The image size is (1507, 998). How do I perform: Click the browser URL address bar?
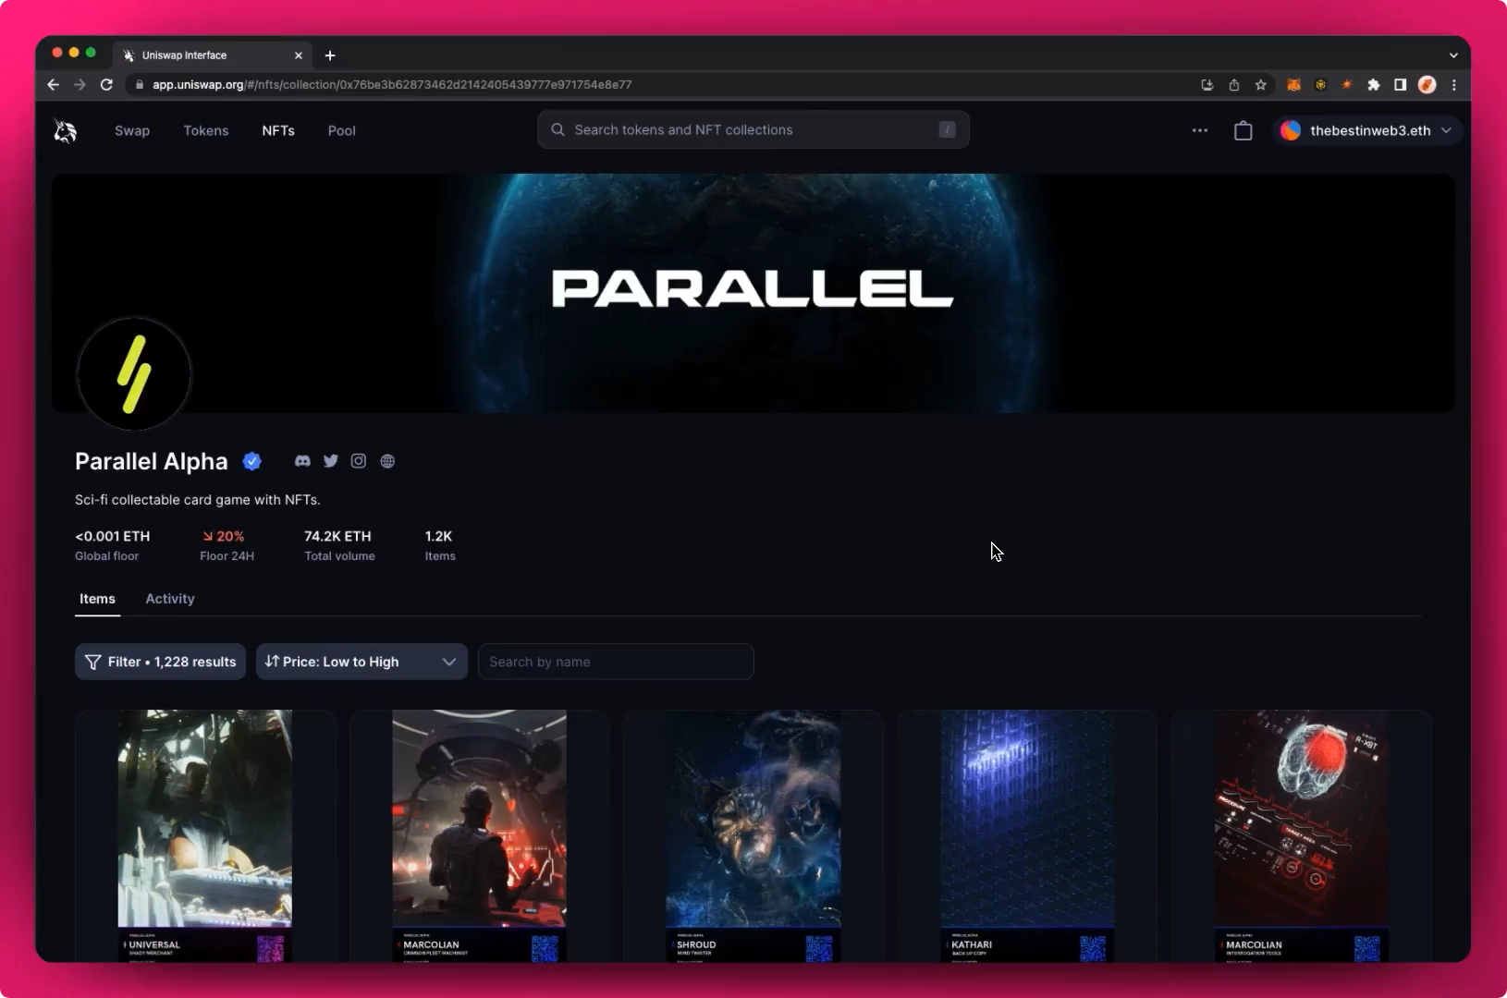[x=666, y=85]
